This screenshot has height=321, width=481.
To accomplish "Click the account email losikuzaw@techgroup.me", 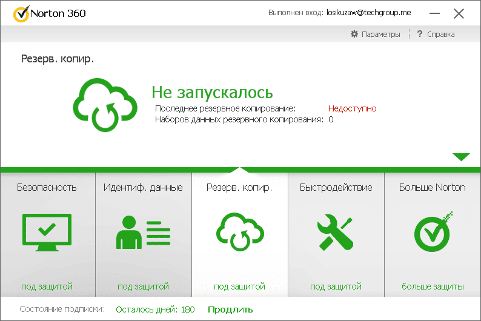I will pyautogui.click(x=369, y=13).
